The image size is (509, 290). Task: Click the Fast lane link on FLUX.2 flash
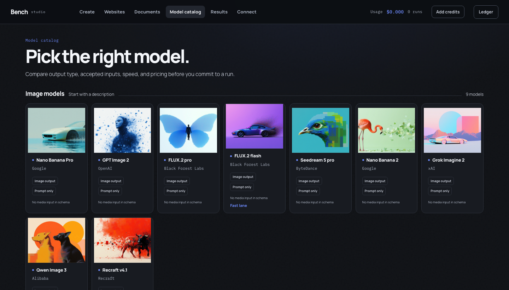tap(239, 205)
